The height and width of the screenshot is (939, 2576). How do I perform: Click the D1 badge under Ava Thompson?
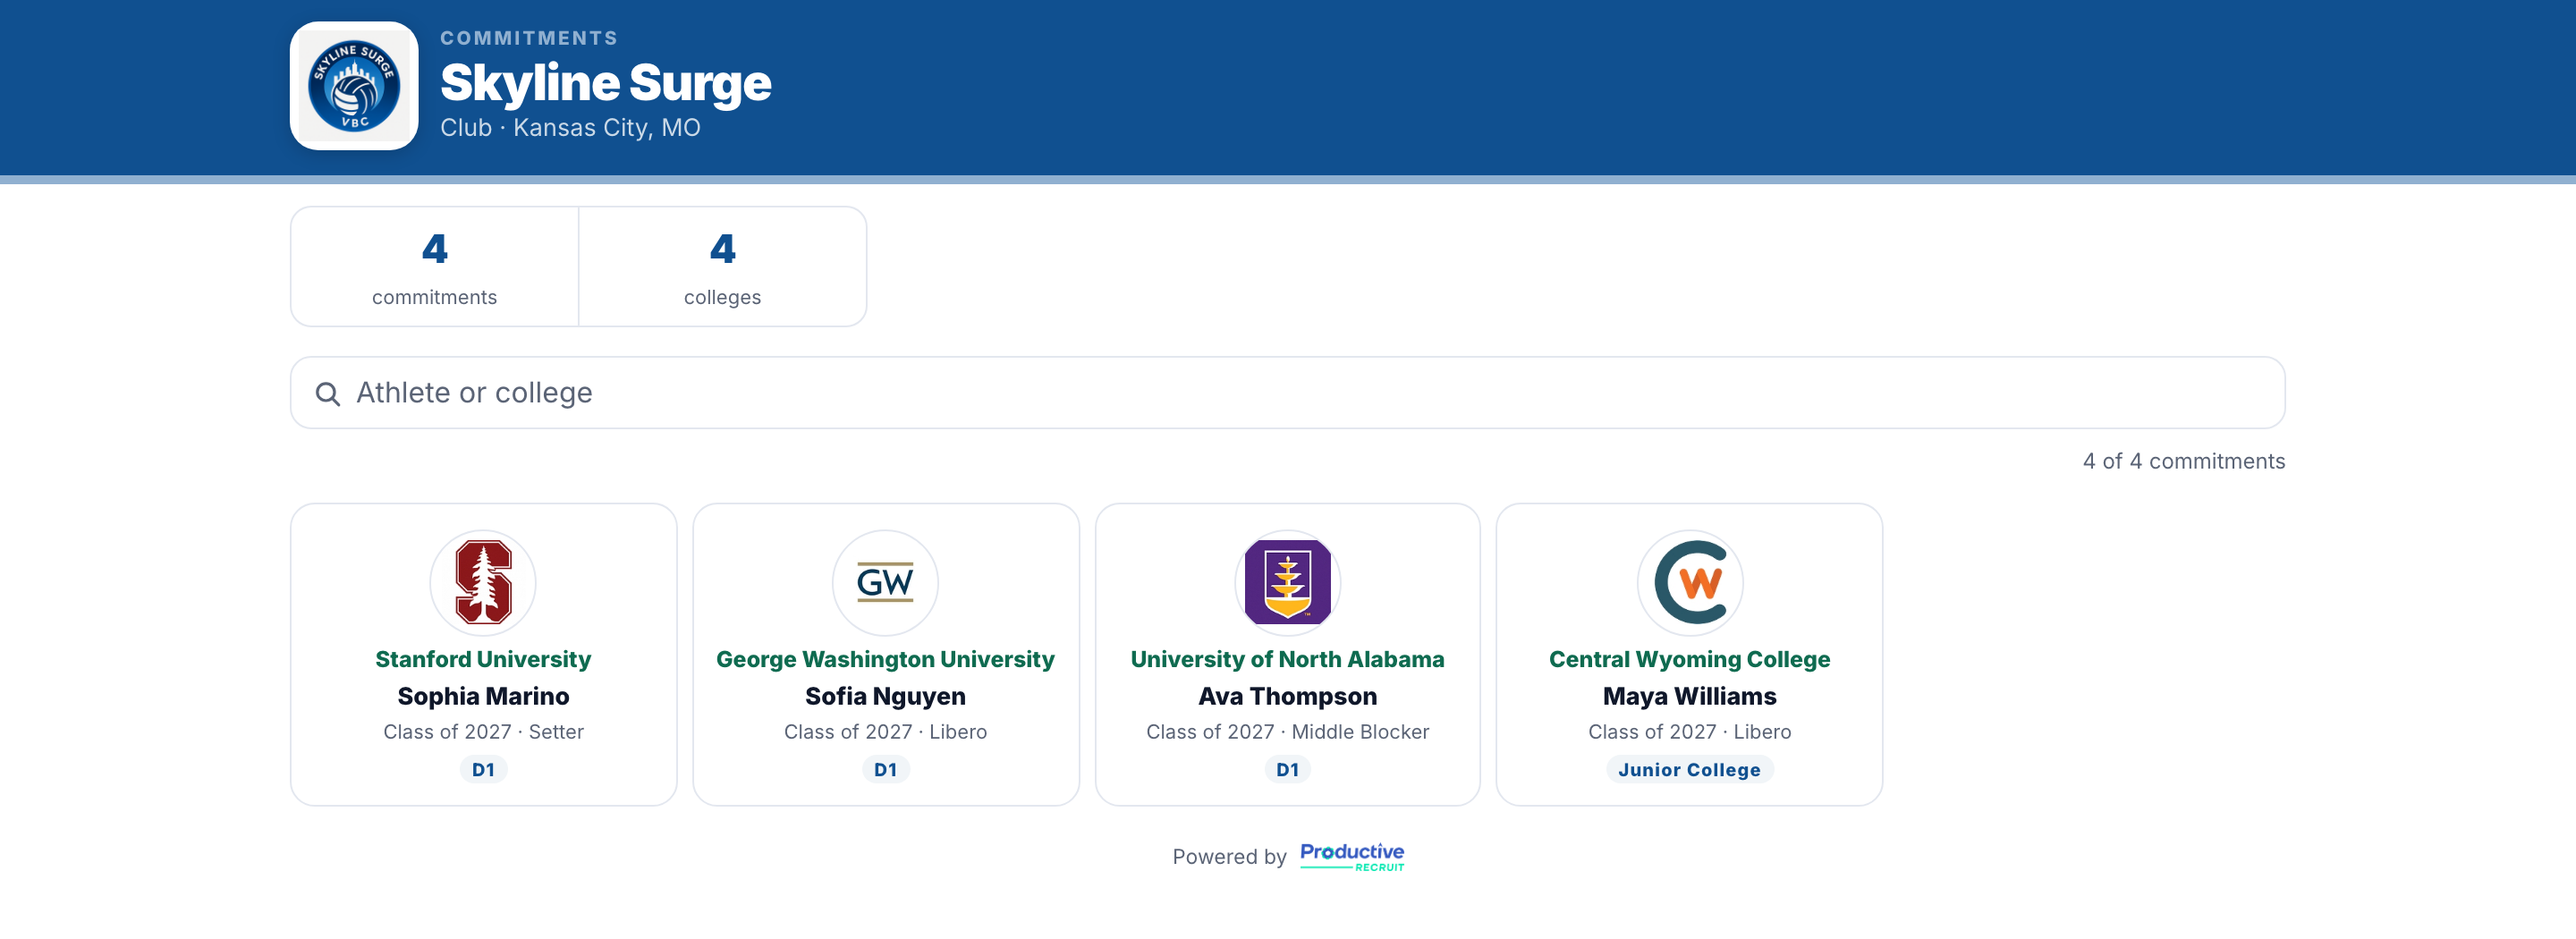point(1287,769)
